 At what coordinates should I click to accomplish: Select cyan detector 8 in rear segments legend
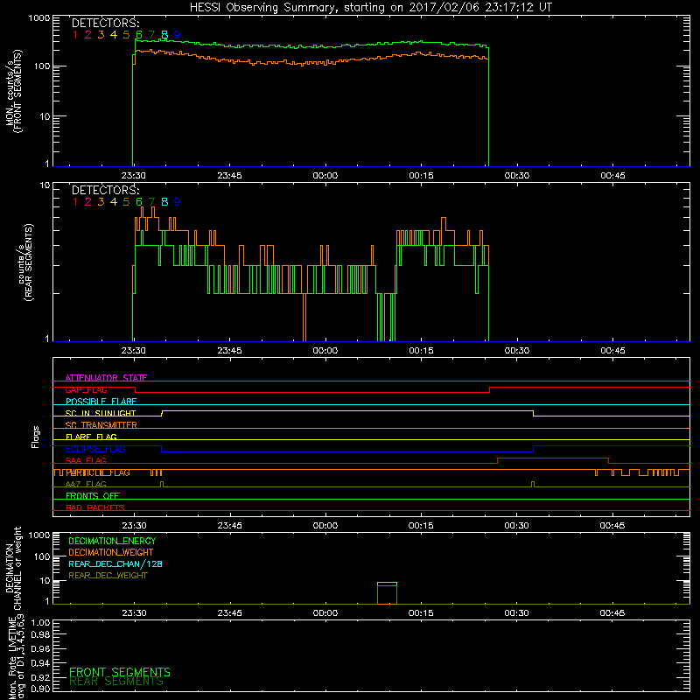[164, 202]
